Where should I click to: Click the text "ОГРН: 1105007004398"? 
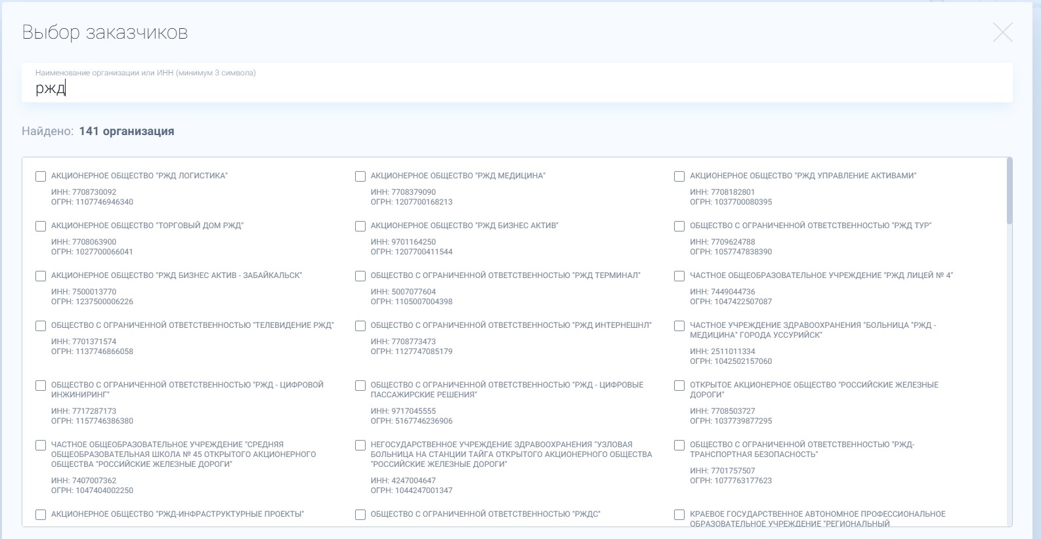click(412, 302)
